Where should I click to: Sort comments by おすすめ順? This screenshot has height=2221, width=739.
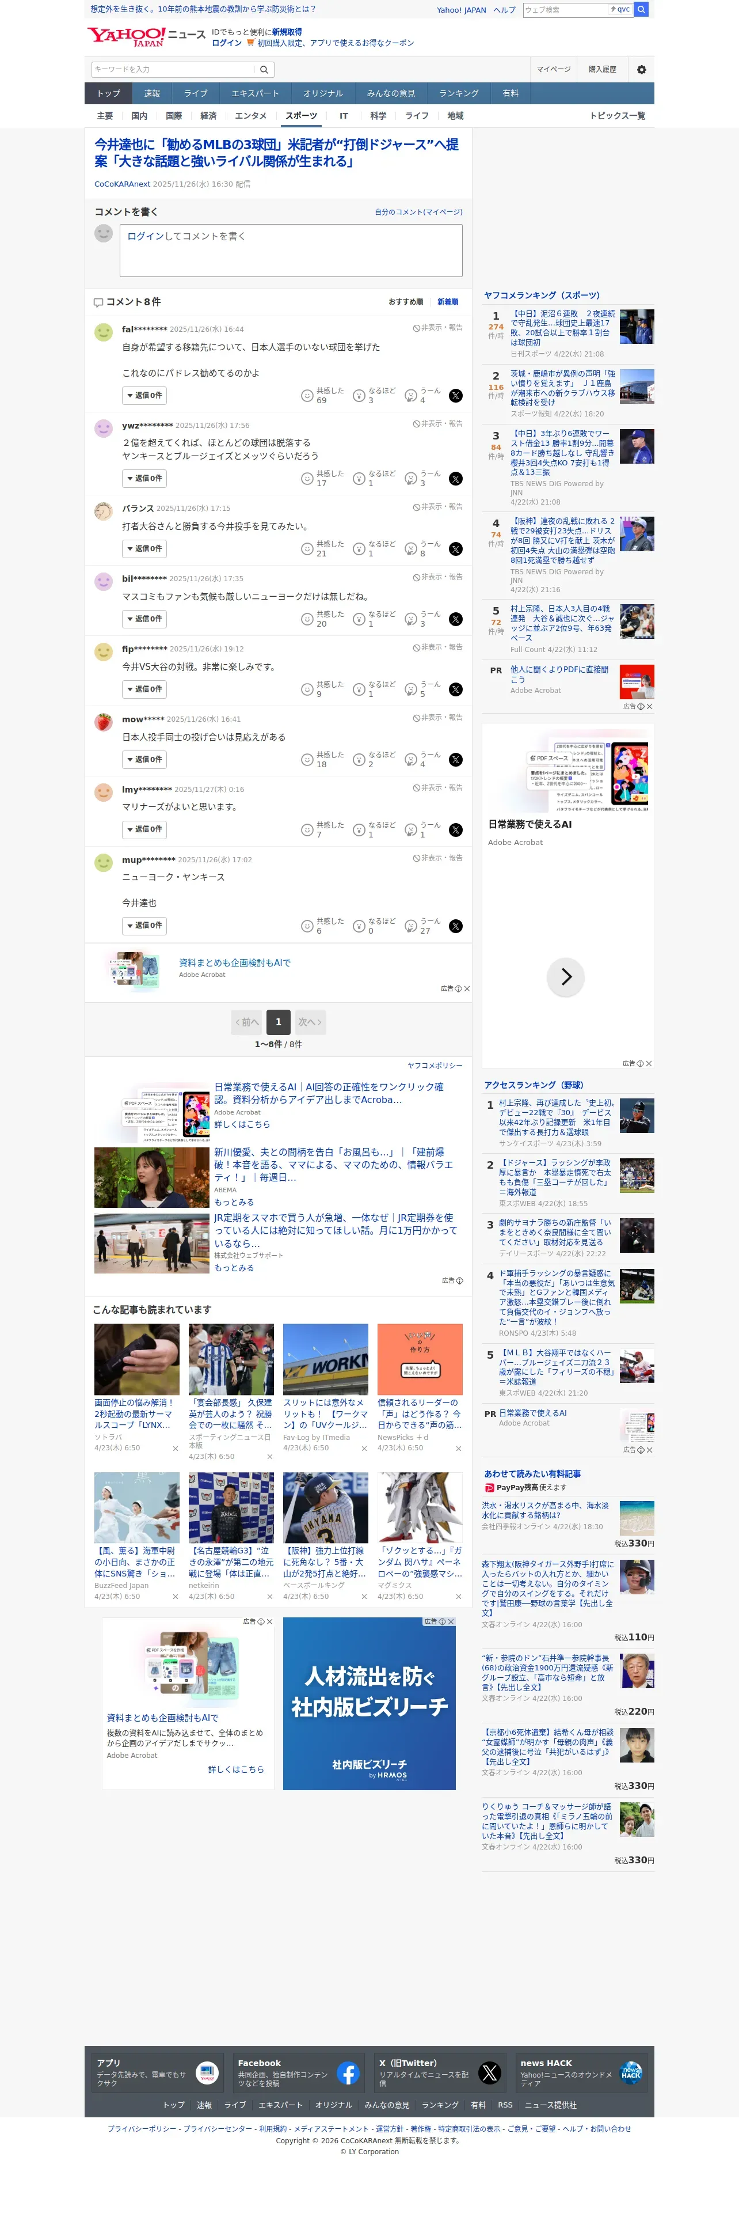(x=406, y=302)
